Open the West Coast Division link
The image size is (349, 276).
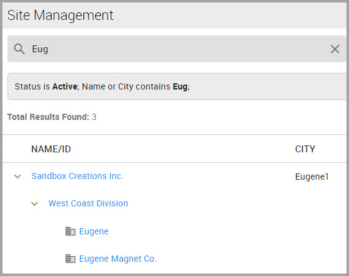point(88,203)
